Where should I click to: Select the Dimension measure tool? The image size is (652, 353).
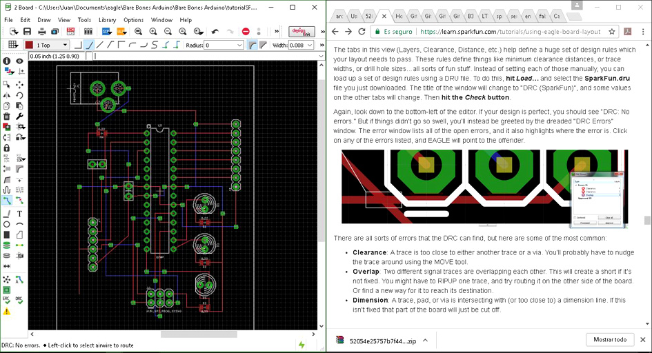coord(7,267)
